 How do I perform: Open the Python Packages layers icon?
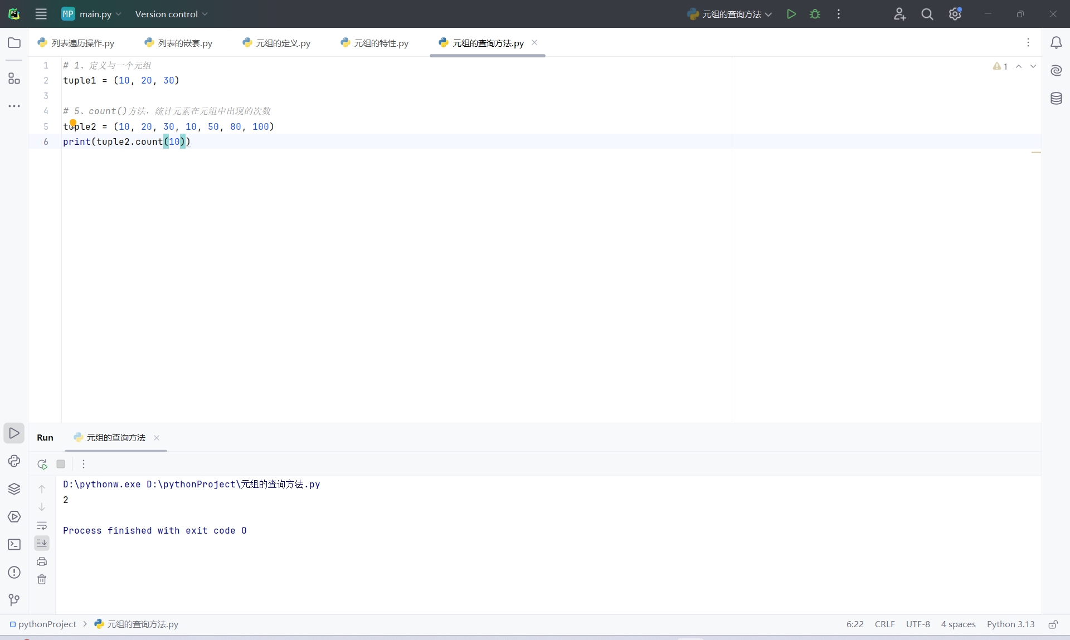14,489
